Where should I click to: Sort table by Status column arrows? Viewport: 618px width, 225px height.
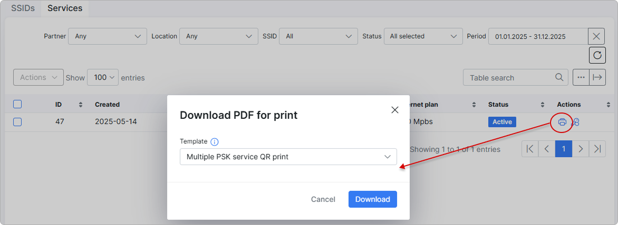pos(542,105)
